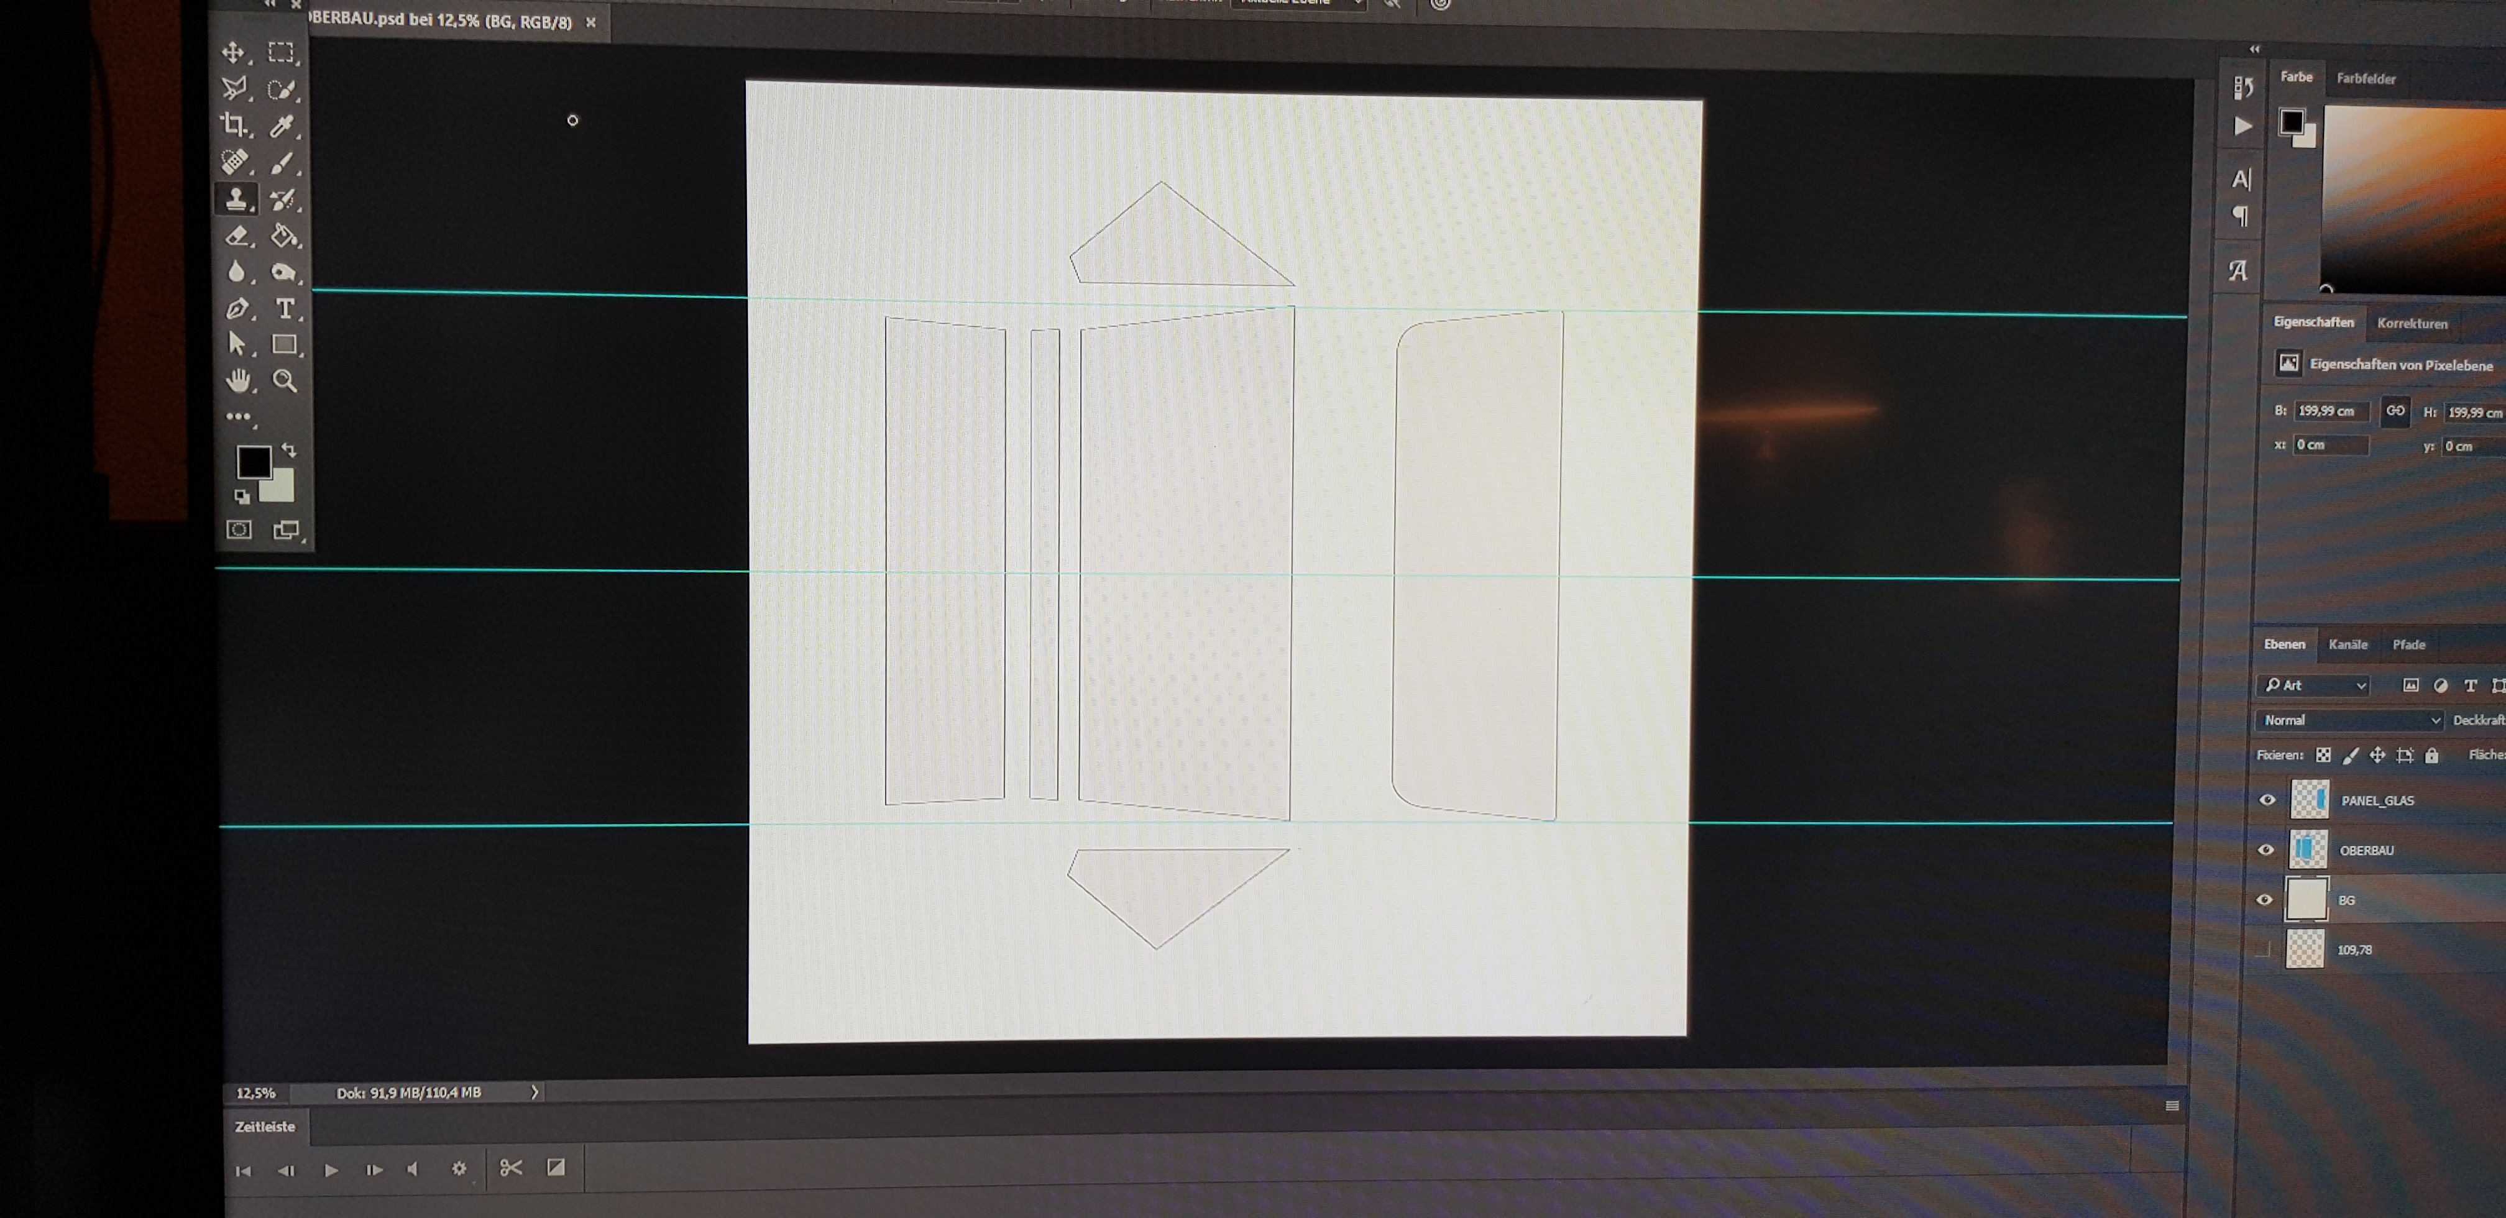Switch to the Korrekturen tab
This screenshot has height=1218, width=2506.
coord(2412,323)
